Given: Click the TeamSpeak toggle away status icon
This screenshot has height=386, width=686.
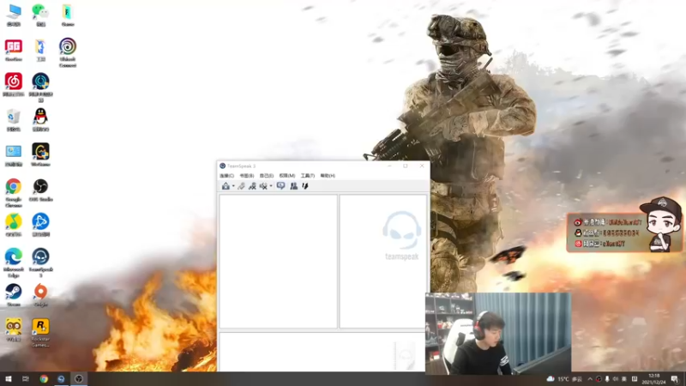Looking at the screenshot, I should [252, 186].
